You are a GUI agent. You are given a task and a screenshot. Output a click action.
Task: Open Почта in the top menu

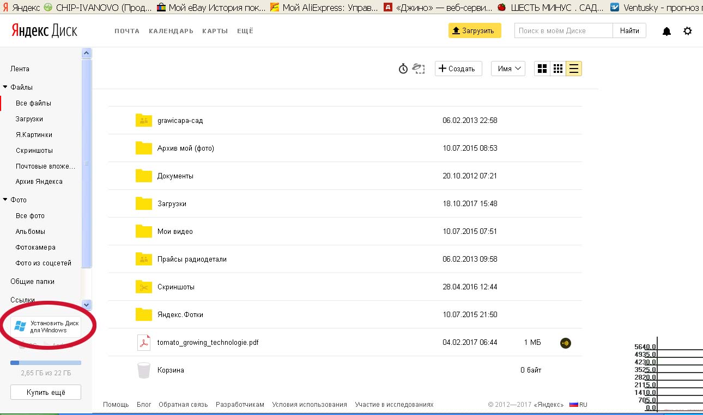point(127,31)
